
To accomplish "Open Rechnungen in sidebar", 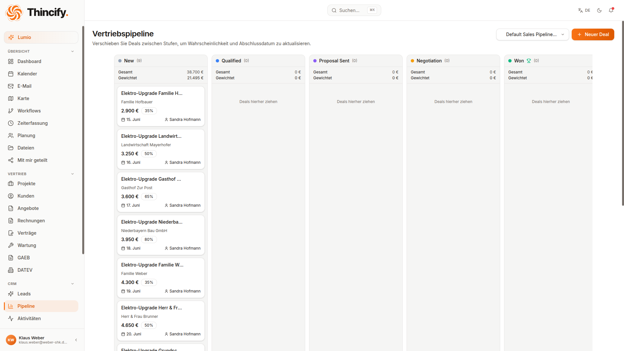I will pos(41,221).
